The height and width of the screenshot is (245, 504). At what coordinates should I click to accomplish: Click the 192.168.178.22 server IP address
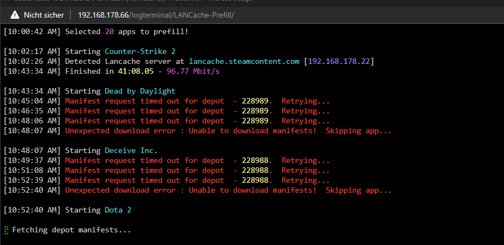tap(339, 61)
